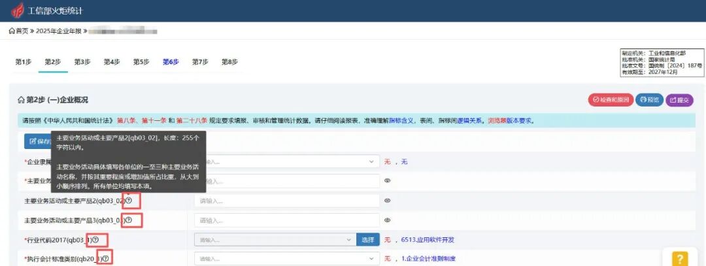Switch to 第5步 tab
The image size is (706, 266).
pyautogui.click(x=141, y=62)
